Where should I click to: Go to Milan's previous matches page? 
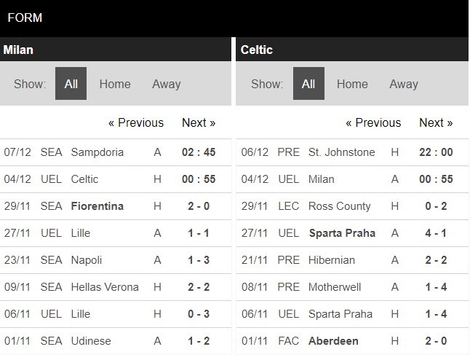click(136, 122)
